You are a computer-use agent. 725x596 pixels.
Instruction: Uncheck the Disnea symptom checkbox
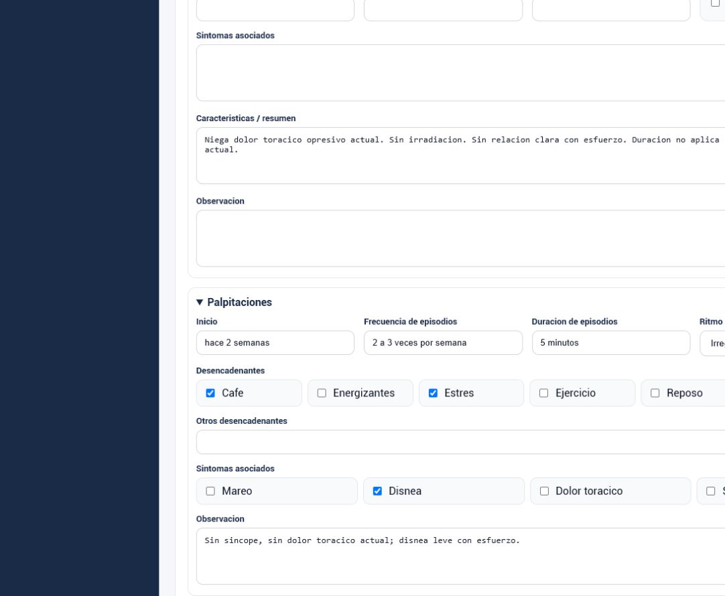[377, 491]
